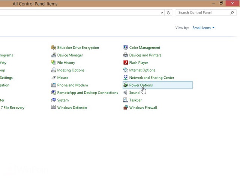Expand the address bar history dropdown

(x=162, y=13)
